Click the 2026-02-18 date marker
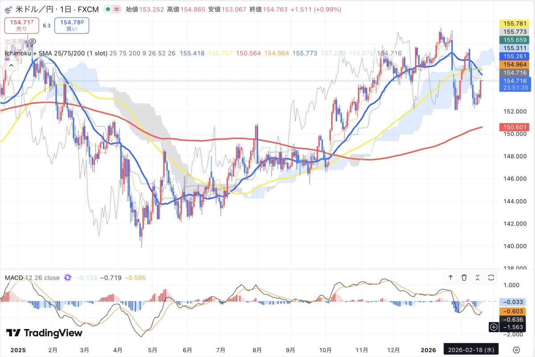This screenshot has height=357, width=535. [x=470, y=349]
